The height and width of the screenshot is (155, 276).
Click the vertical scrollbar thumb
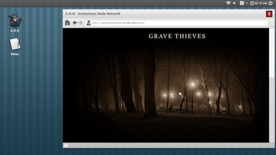[272, 53]
